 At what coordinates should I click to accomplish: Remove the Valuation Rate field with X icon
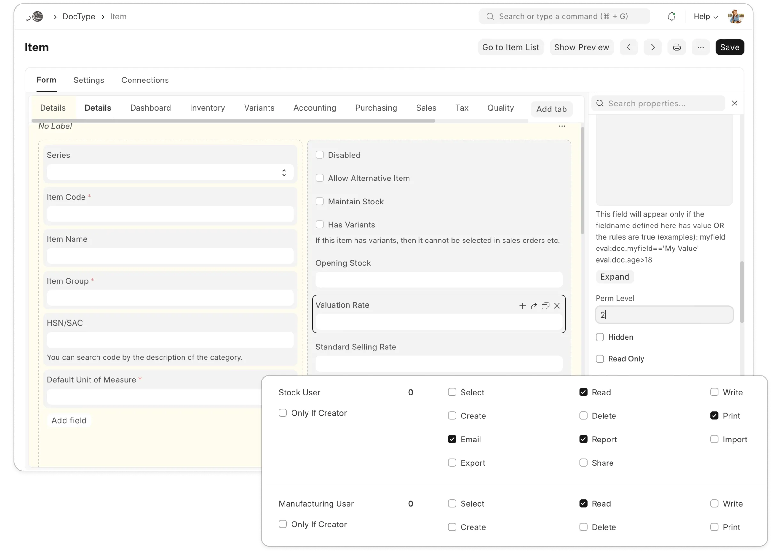point(557,306)
